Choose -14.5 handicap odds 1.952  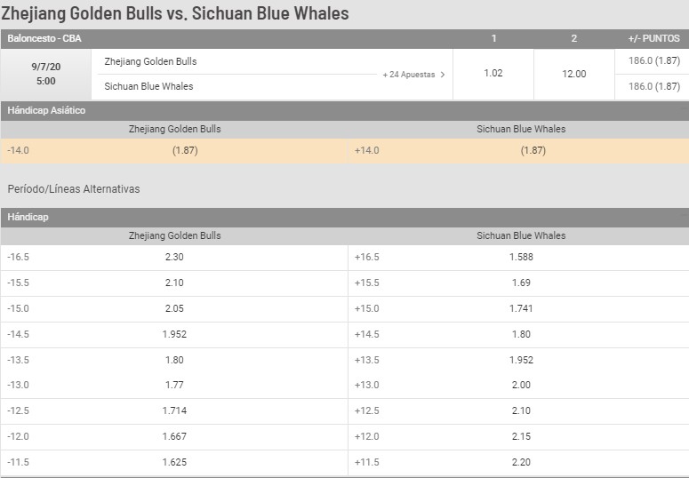(174, 335)
